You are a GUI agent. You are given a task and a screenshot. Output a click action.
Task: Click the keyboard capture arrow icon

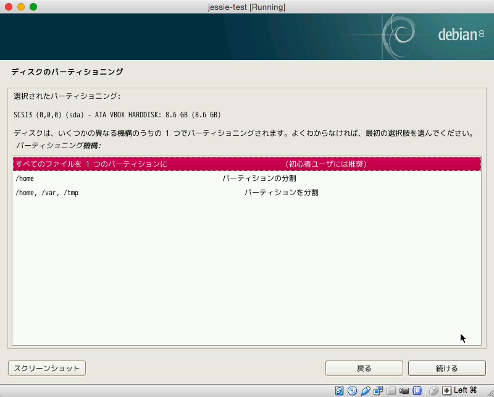pos(446,391)
